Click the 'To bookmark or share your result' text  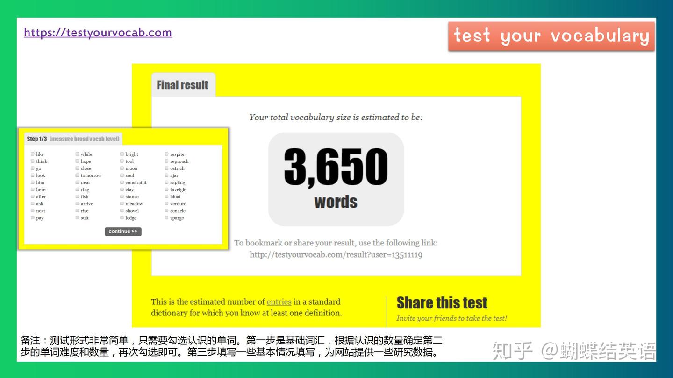(336, 243)
